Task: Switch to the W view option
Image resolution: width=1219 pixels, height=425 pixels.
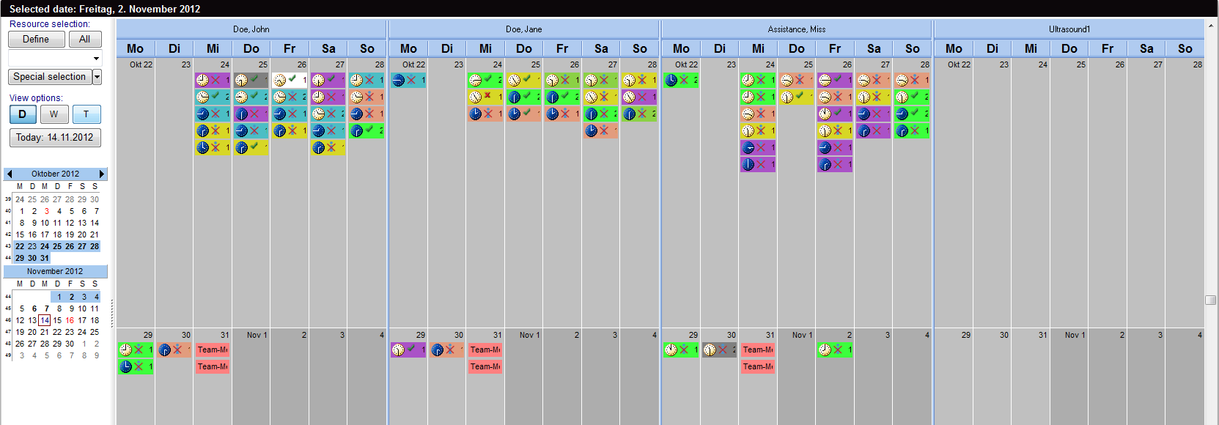Action: point(54,114)
